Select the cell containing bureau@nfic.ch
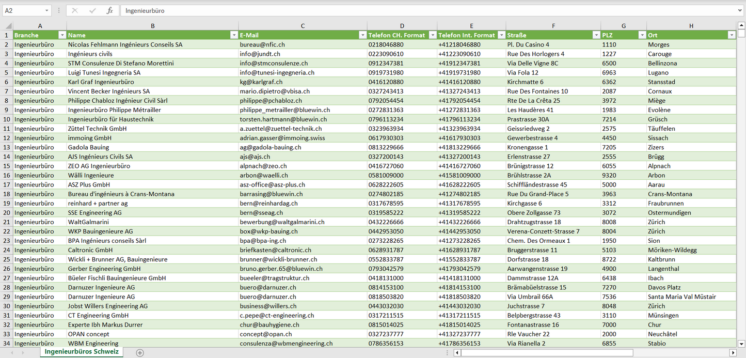 coord(303,45)
